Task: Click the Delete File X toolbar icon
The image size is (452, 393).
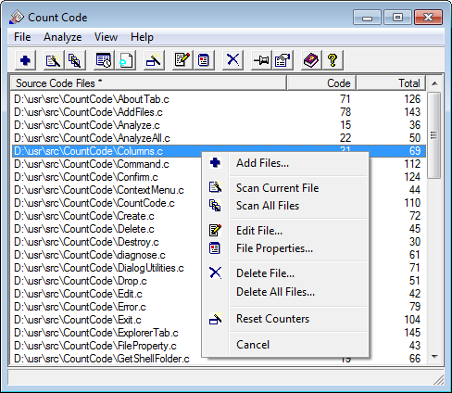Action: click(x=232, y=60)
